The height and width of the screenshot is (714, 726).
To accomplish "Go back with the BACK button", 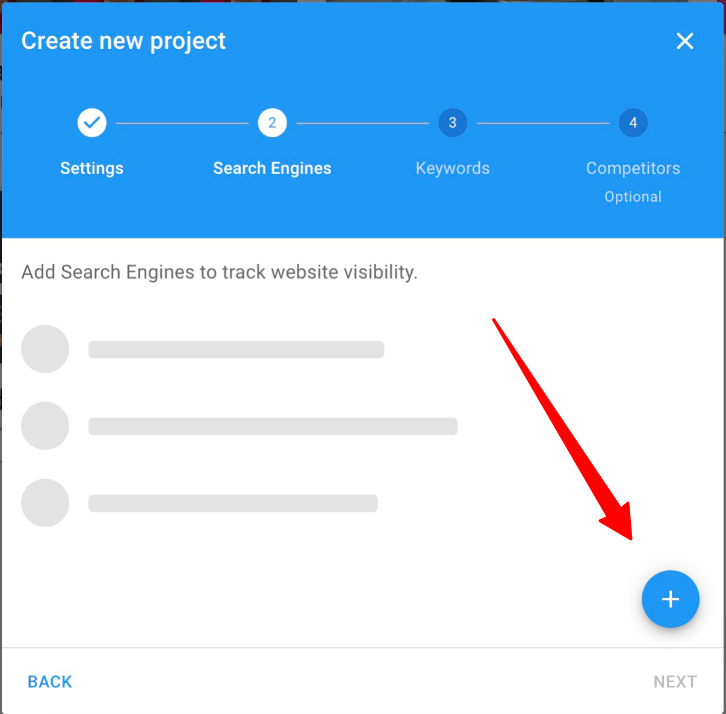I will [50, 681].
